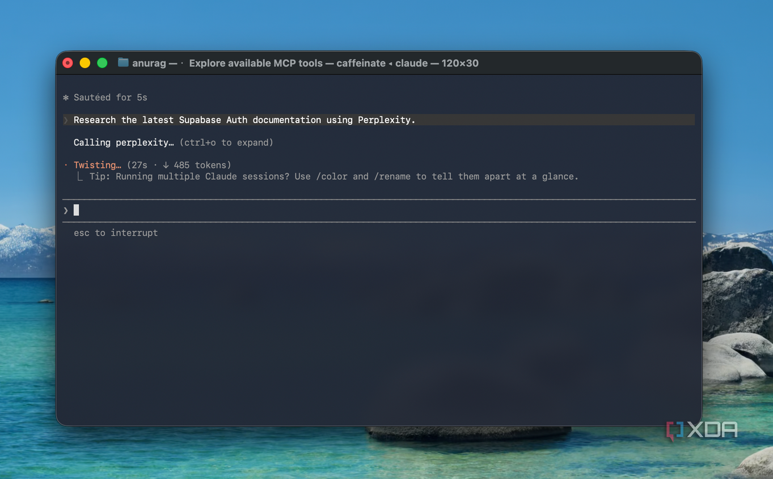Click the asterisk icon beside "Sautéed for 5s"

[66, 98]
